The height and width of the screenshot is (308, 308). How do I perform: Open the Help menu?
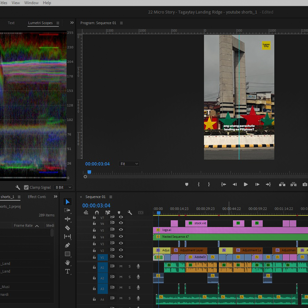point(47,3)
